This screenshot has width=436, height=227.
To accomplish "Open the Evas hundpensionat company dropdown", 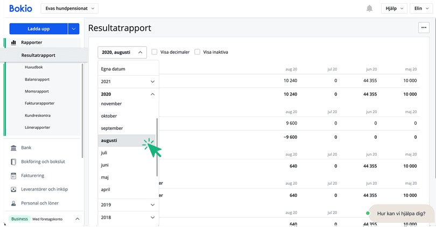I will point(69,9).
